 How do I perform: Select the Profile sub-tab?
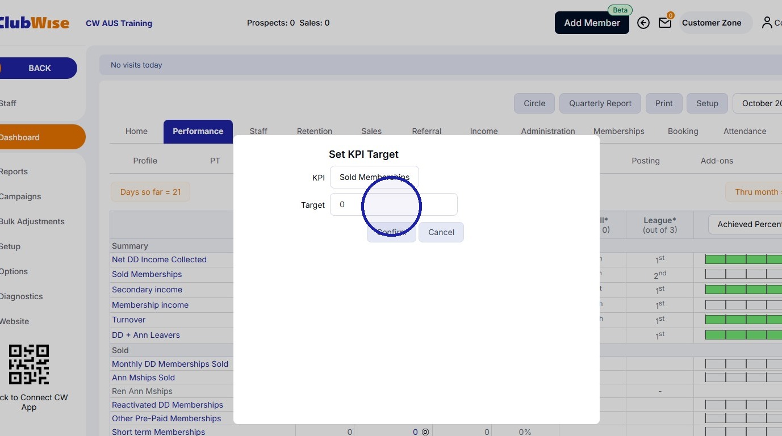pos(145,161)
